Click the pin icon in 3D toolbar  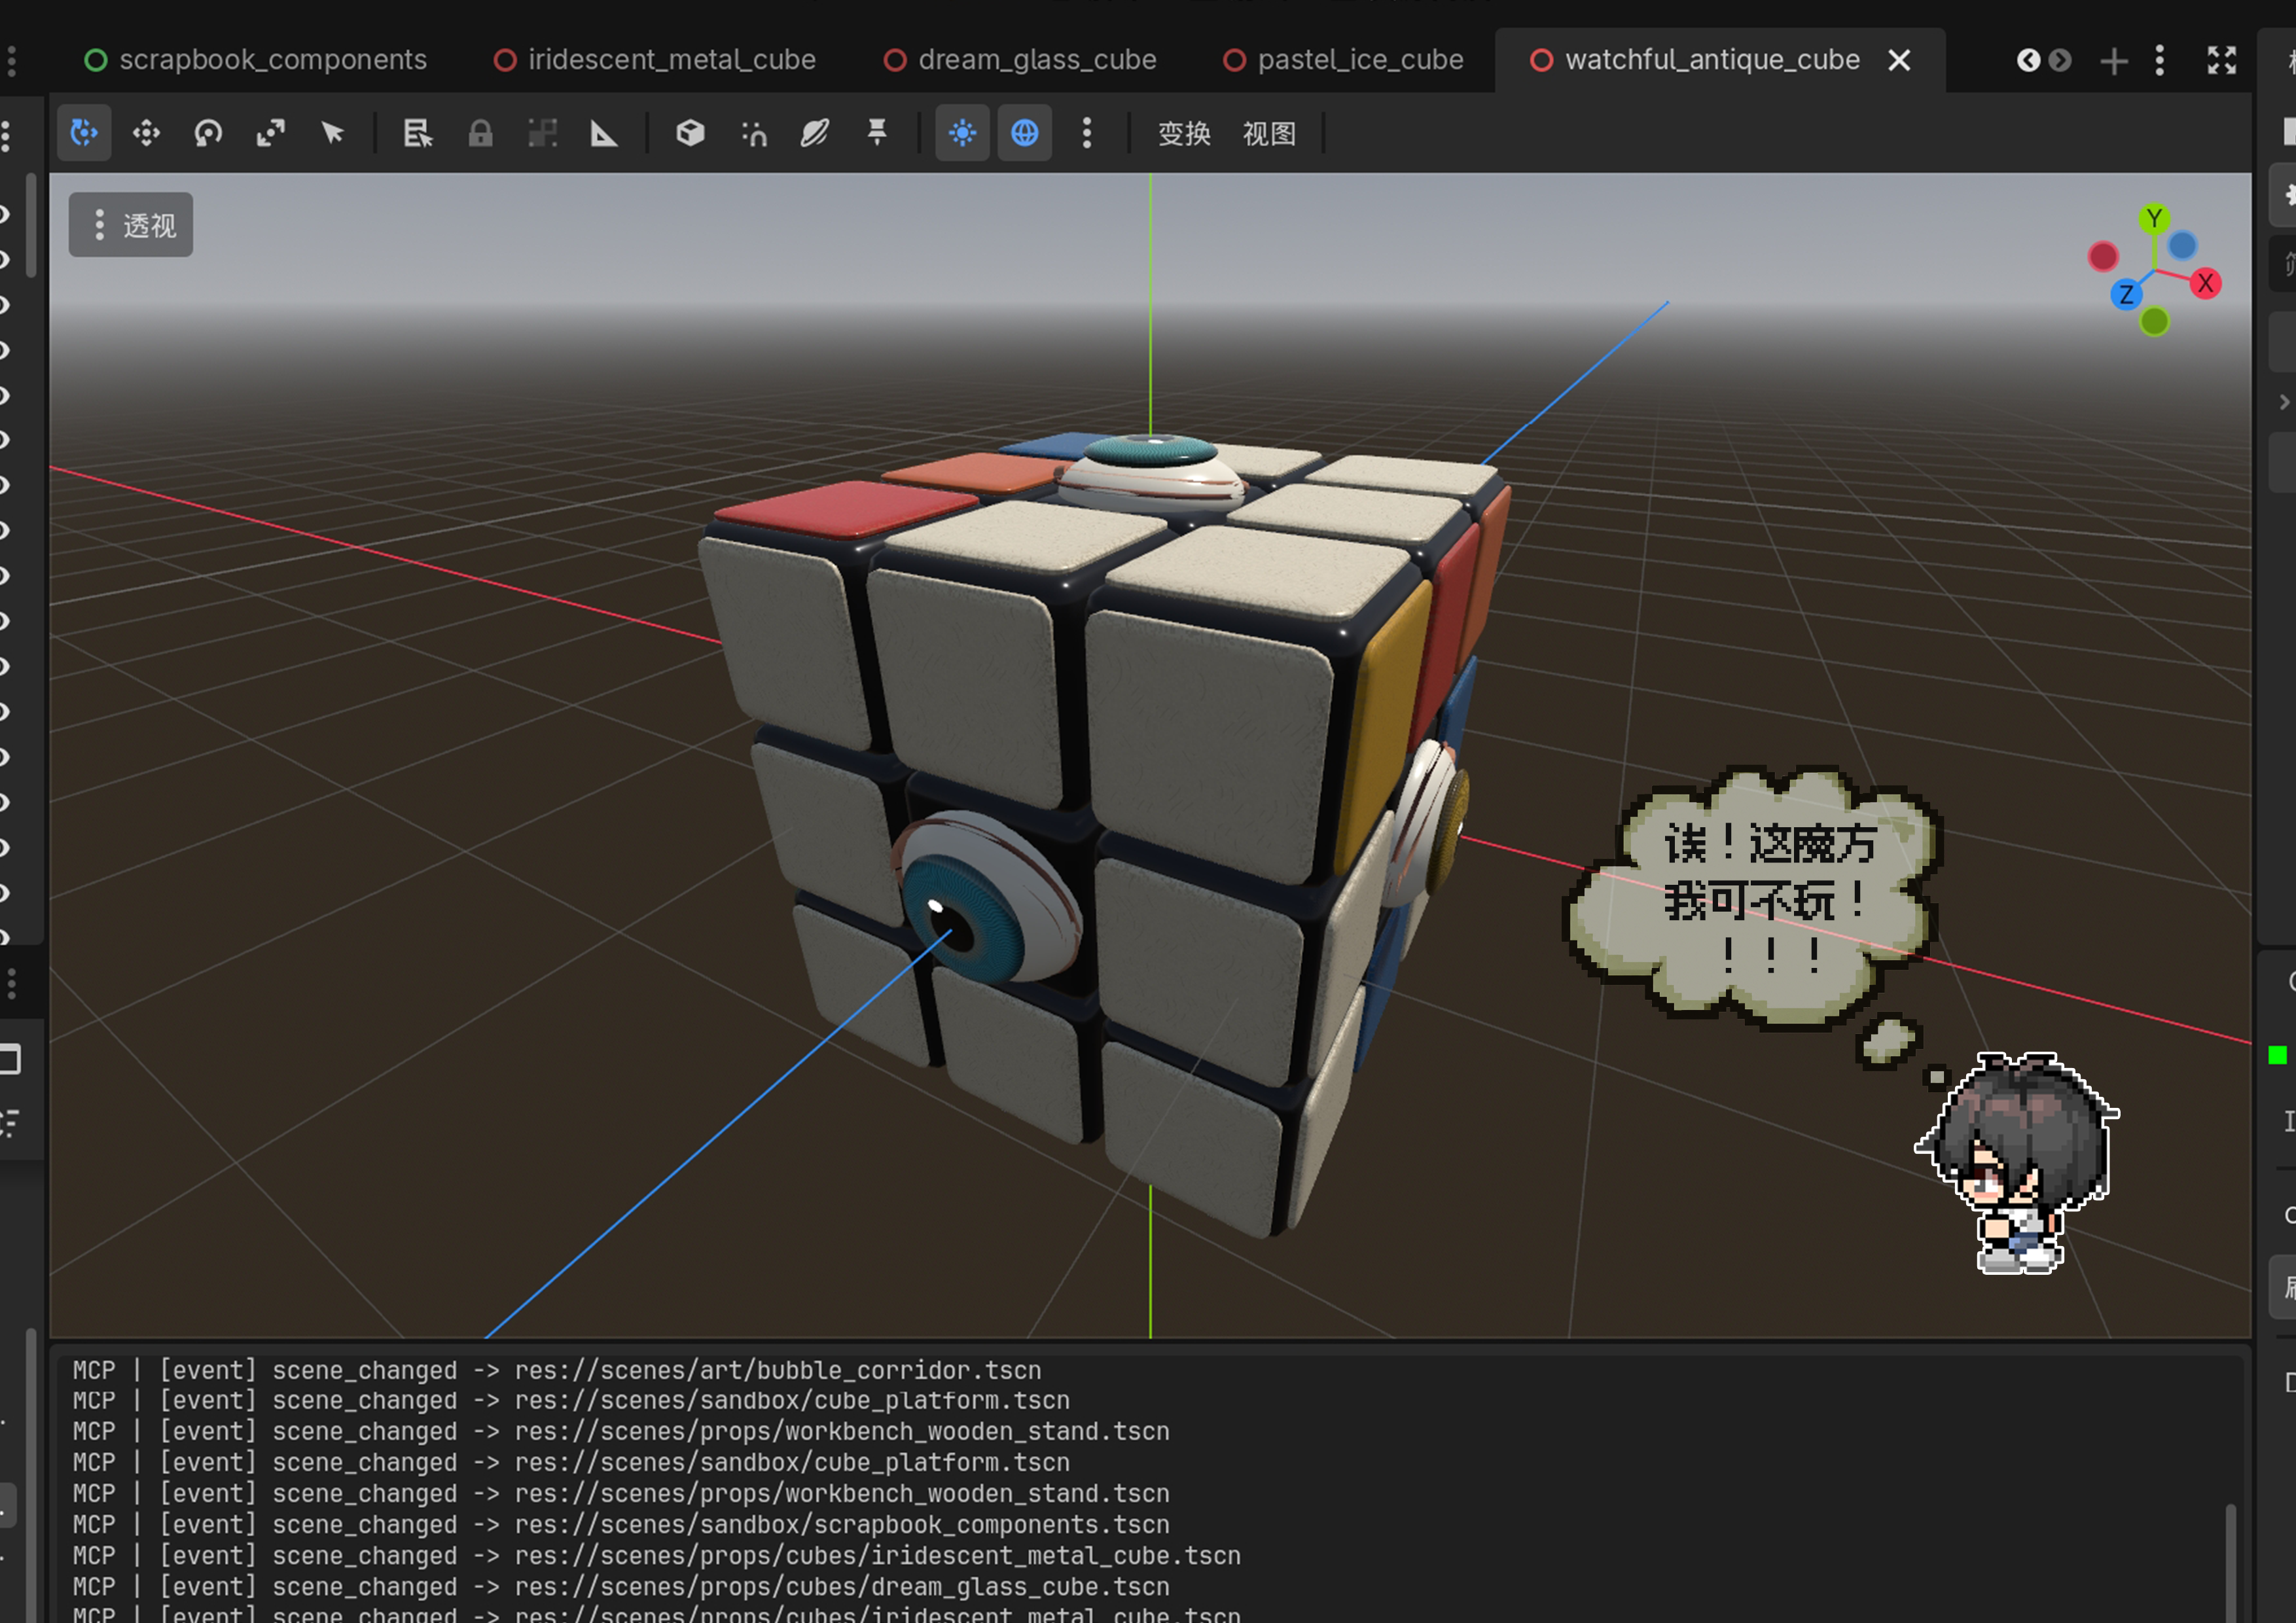click(877, 133)
